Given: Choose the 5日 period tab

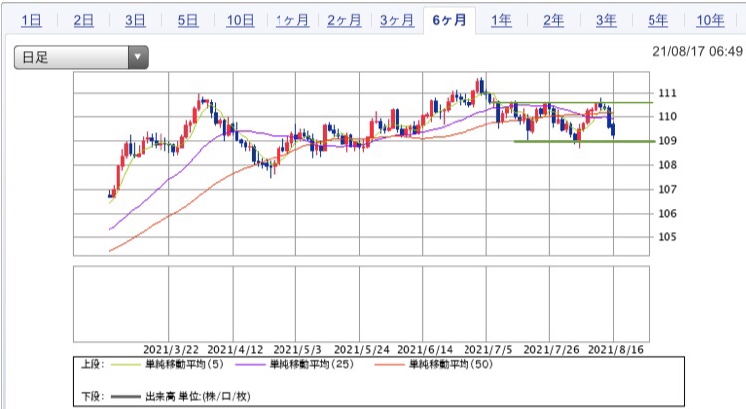Looking at the screenshot, I should coord(188,20).
